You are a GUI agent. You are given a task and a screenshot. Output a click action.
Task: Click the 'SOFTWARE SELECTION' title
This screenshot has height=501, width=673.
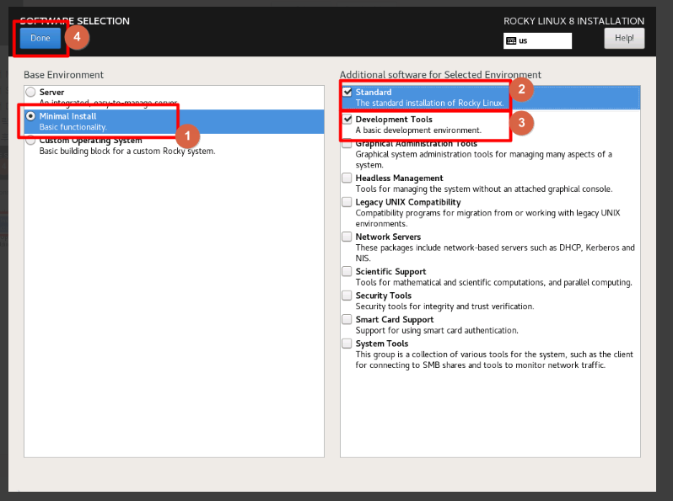(x=75, y=21)
